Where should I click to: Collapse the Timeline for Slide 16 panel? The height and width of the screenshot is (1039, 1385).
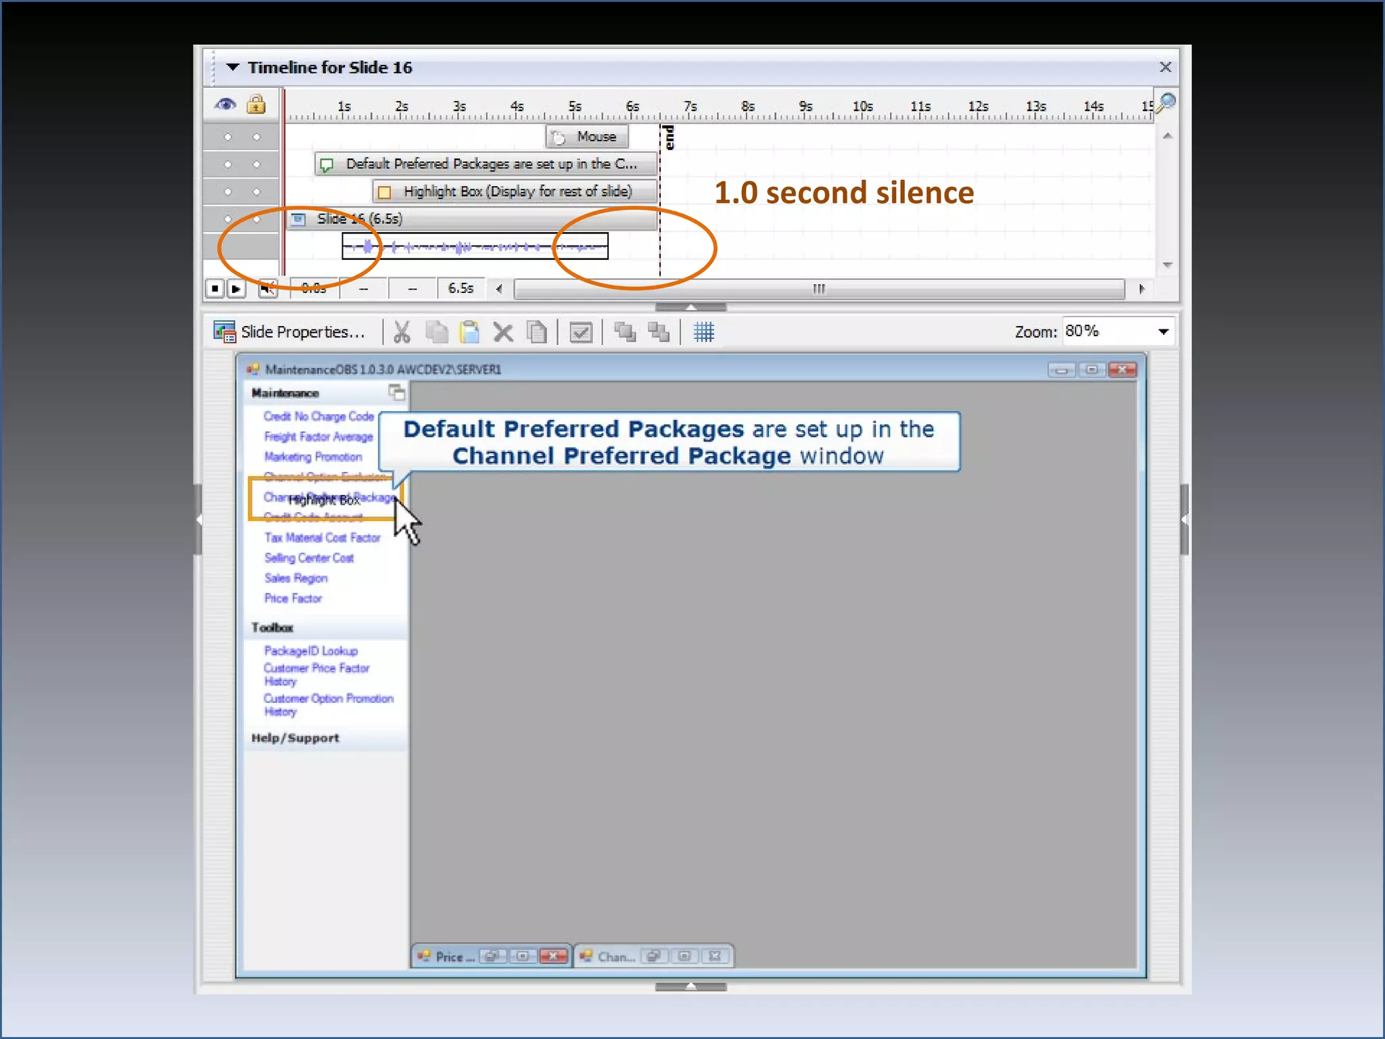[x=232, y=68]
